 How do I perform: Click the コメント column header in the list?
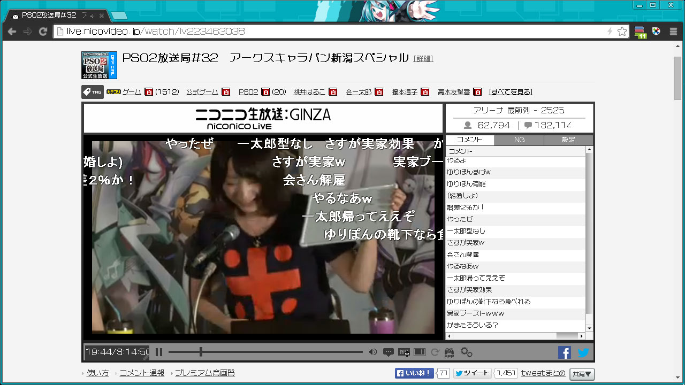pyautogui.click(x=515, y=152)
